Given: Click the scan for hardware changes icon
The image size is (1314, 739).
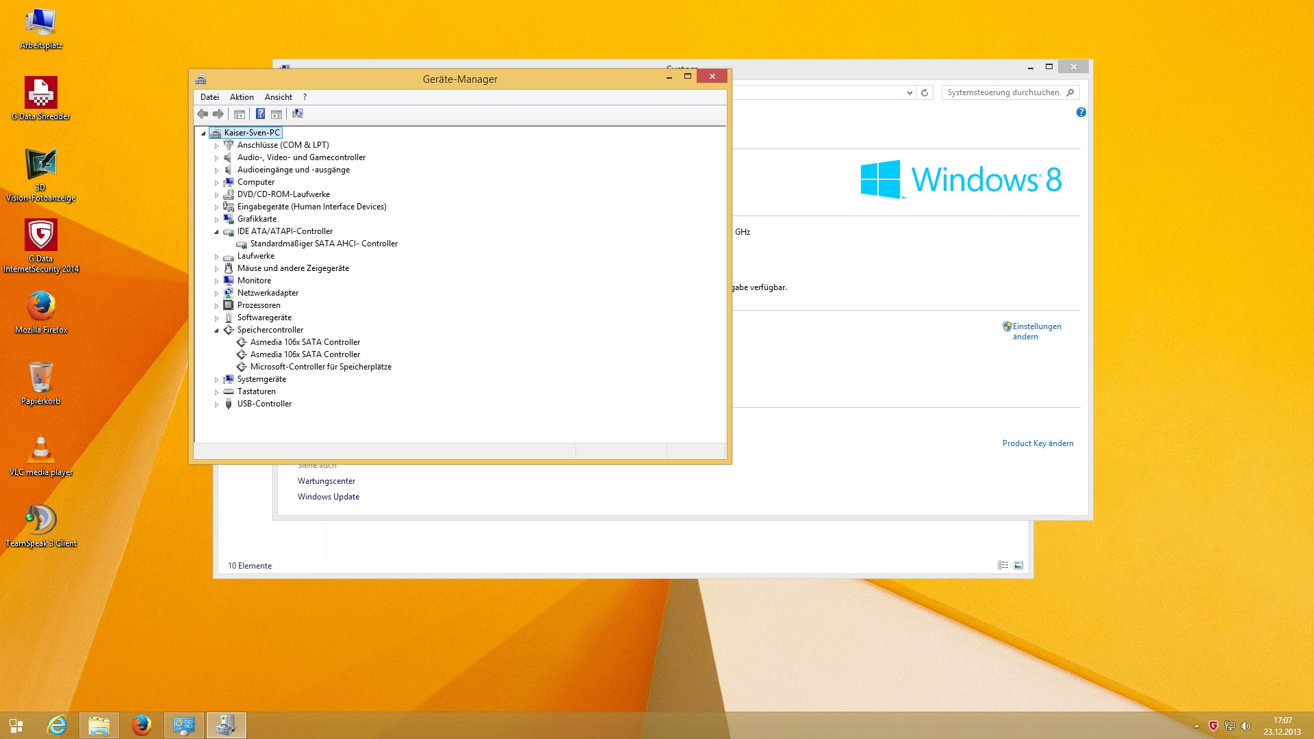Looking at the screenshot, I should click(298, 114).
